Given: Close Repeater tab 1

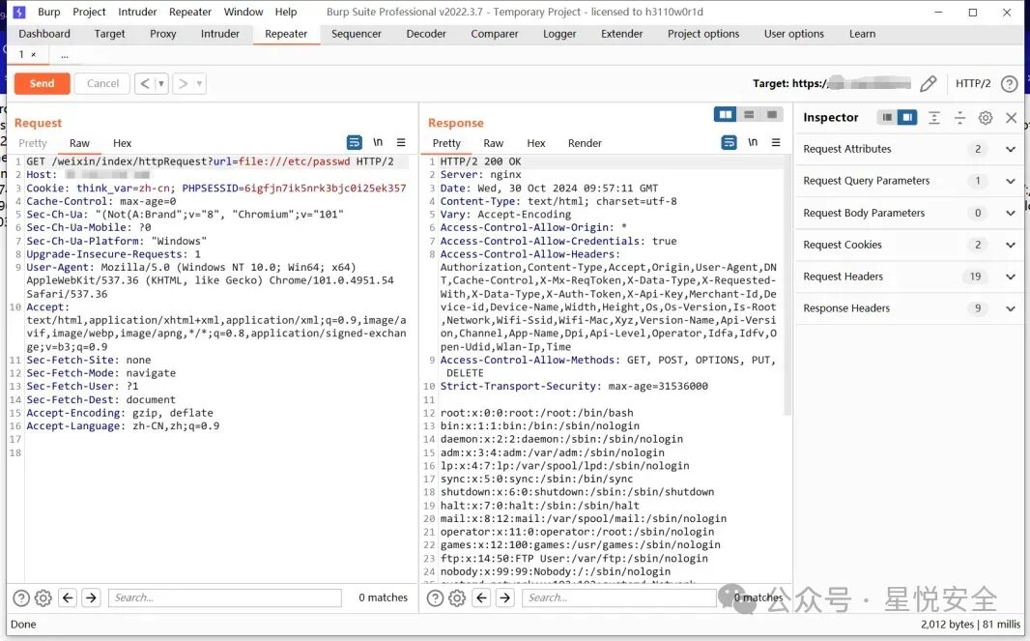Looking at the screenshot, I should (x=34, y=54).
